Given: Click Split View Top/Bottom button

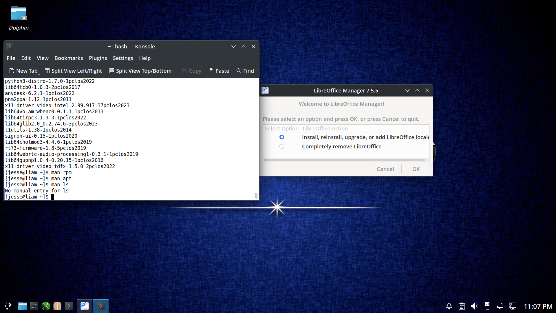Looking at the screenshot, I should [x=140, y=71].
